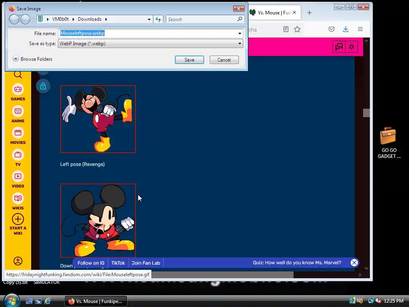The height and width of the screenshot is (307, 409).
Task: Open the Left pose (Revenge) thumbnail
Action: [98, 119]
